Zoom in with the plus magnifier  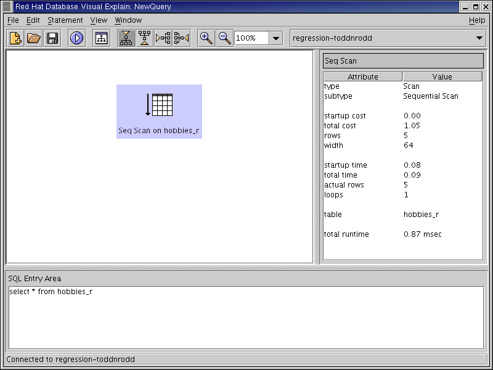click(x=206, y=38)
